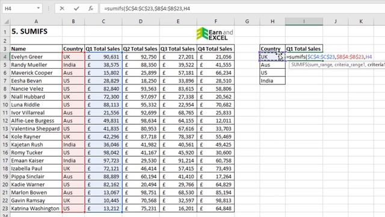
Task: Click the SUMIFS function tooltip
Action: [337, 64]
